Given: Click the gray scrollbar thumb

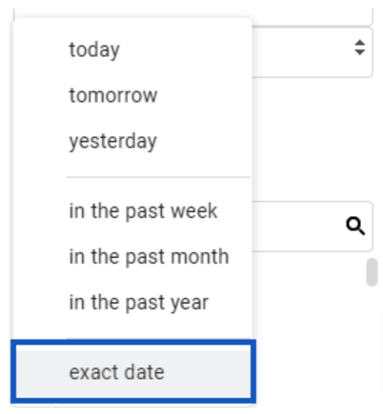Looking at the screenshot, I should click(372, 272).
